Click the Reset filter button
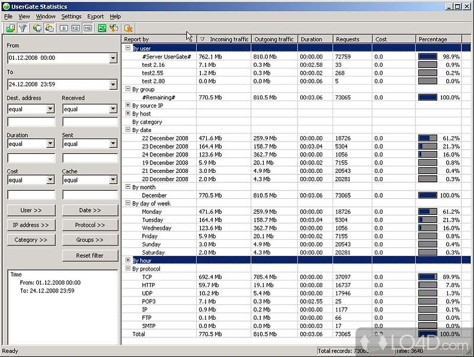The image size is (474, 357). (89, 256)
